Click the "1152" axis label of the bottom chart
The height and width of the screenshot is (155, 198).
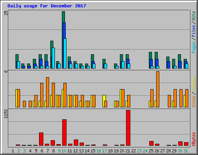(x=6, y=114)
